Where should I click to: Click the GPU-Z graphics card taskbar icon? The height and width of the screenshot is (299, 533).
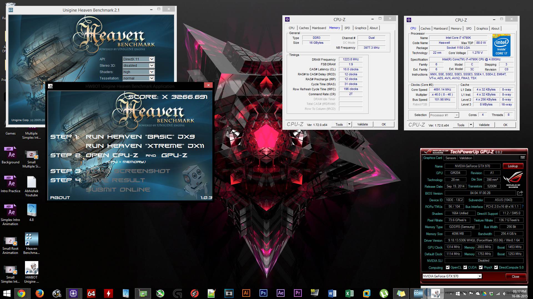143,293
